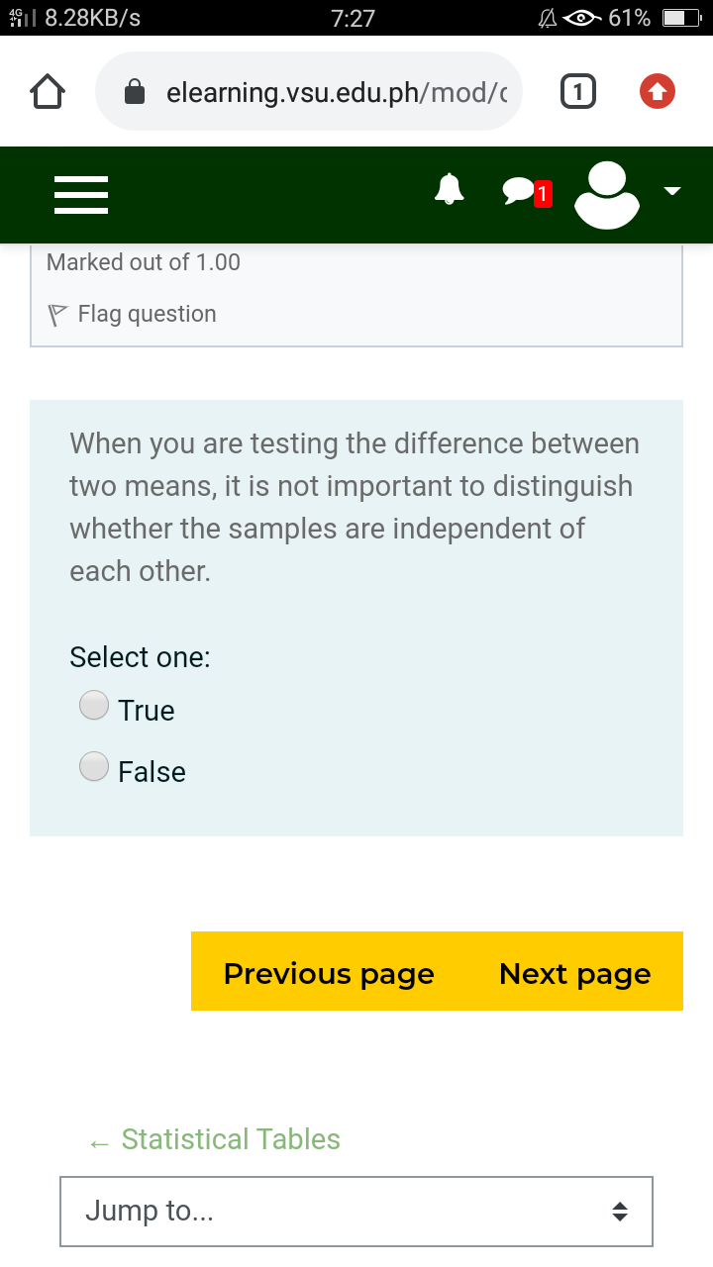Open the hamburger navigation menu
Image resolution: width=713 pixels, height=1267 pixels.
[x=80, y=195]
